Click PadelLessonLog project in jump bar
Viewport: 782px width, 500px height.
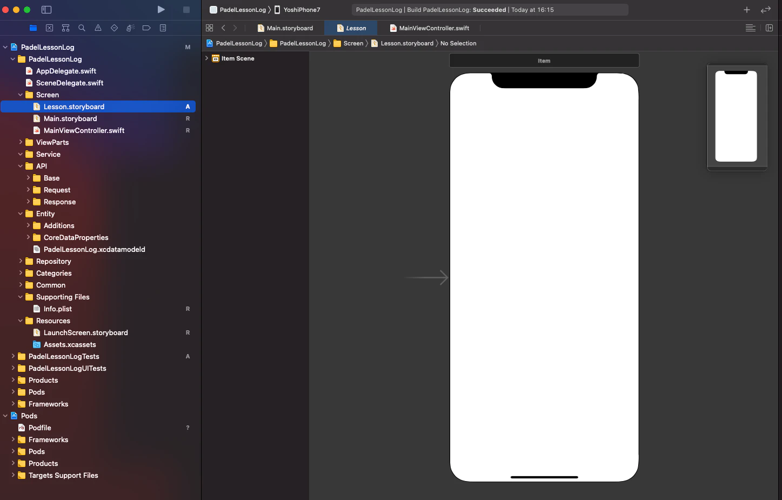234,43
